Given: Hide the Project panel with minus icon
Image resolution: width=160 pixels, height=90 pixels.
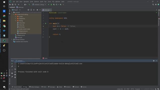Looking at the screenshot, I should pos(40,10).
